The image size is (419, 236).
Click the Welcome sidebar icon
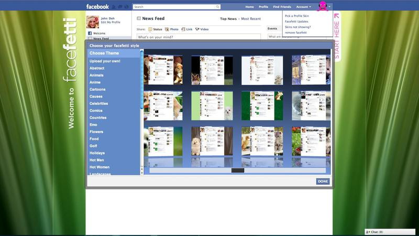[90, 33]
